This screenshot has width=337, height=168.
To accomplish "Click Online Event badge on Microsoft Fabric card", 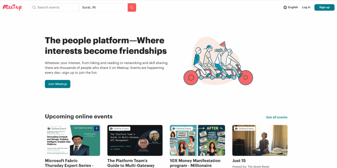I will [57, 129].
